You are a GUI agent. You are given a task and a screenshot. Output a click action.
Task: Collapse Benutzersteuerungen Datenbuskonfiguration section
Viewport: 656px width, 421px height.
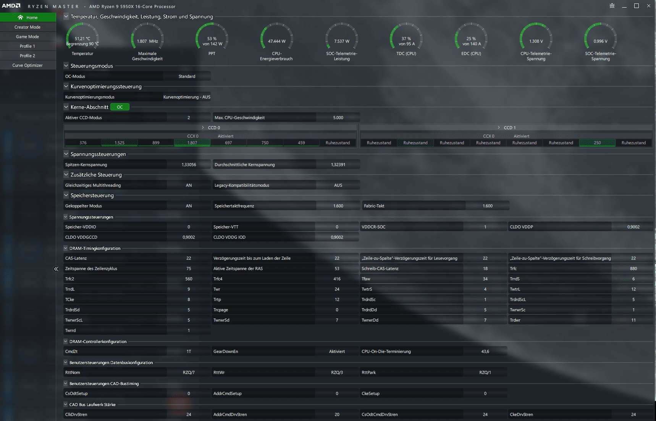pos(66,363)
